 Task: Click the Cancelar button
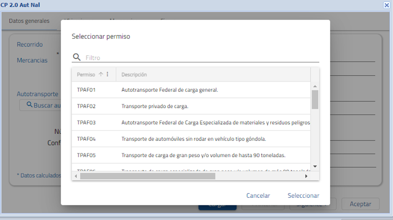(x=258, y=195)
